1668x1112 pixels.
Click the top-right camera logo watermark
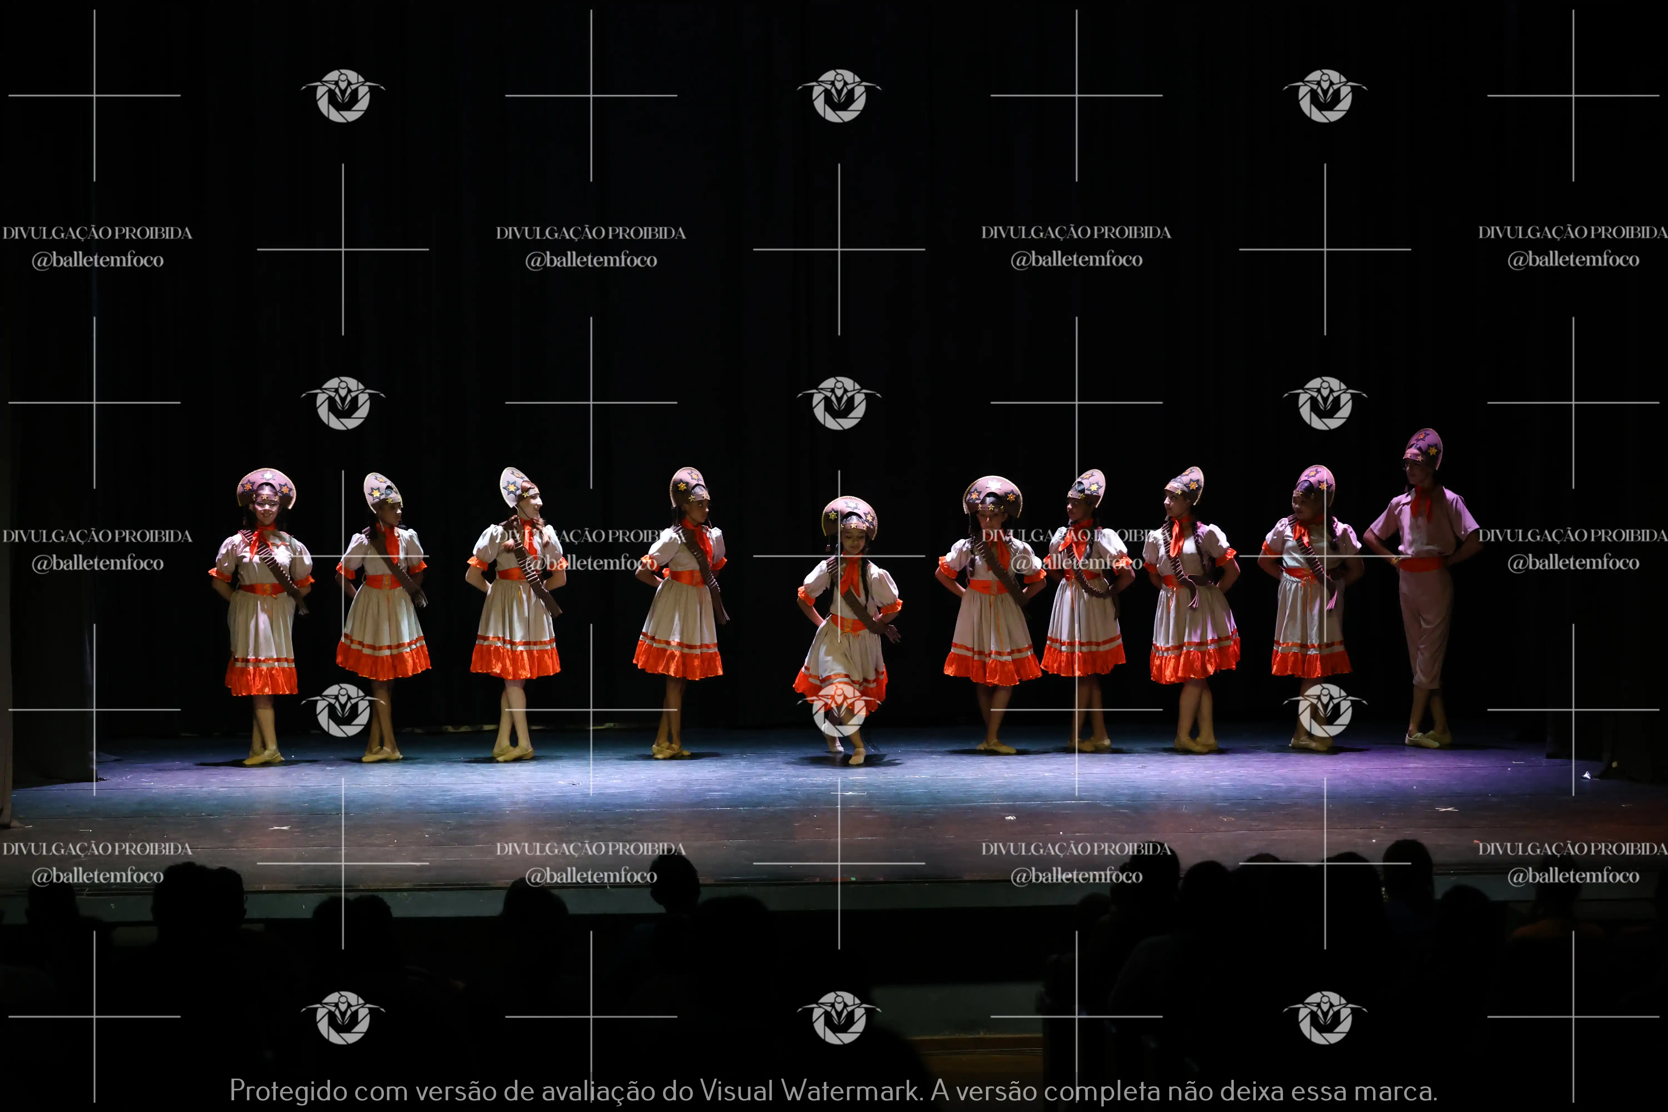1325,96
